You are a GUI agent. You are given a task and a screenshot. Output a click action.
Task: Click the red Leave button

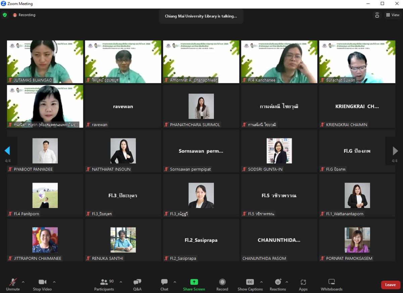390,285
